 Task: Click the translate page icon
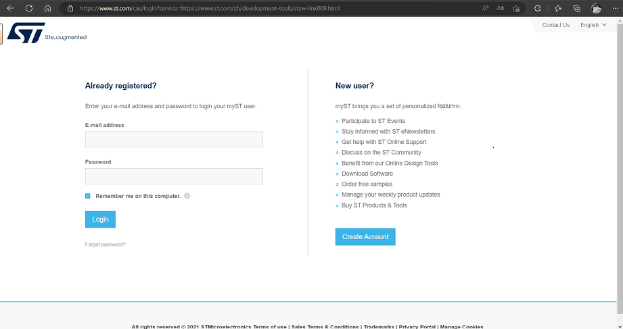click(x=501, y=8)
